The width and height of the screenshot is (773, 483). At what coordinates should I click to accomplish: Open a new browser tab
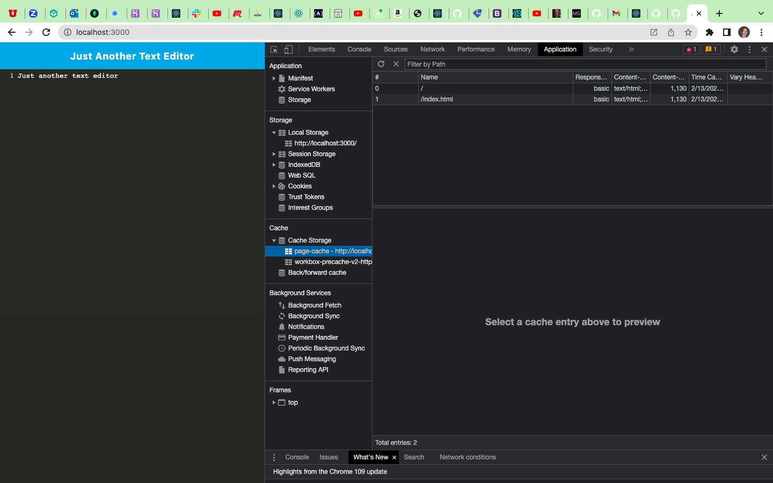click(x=719, y=13)
